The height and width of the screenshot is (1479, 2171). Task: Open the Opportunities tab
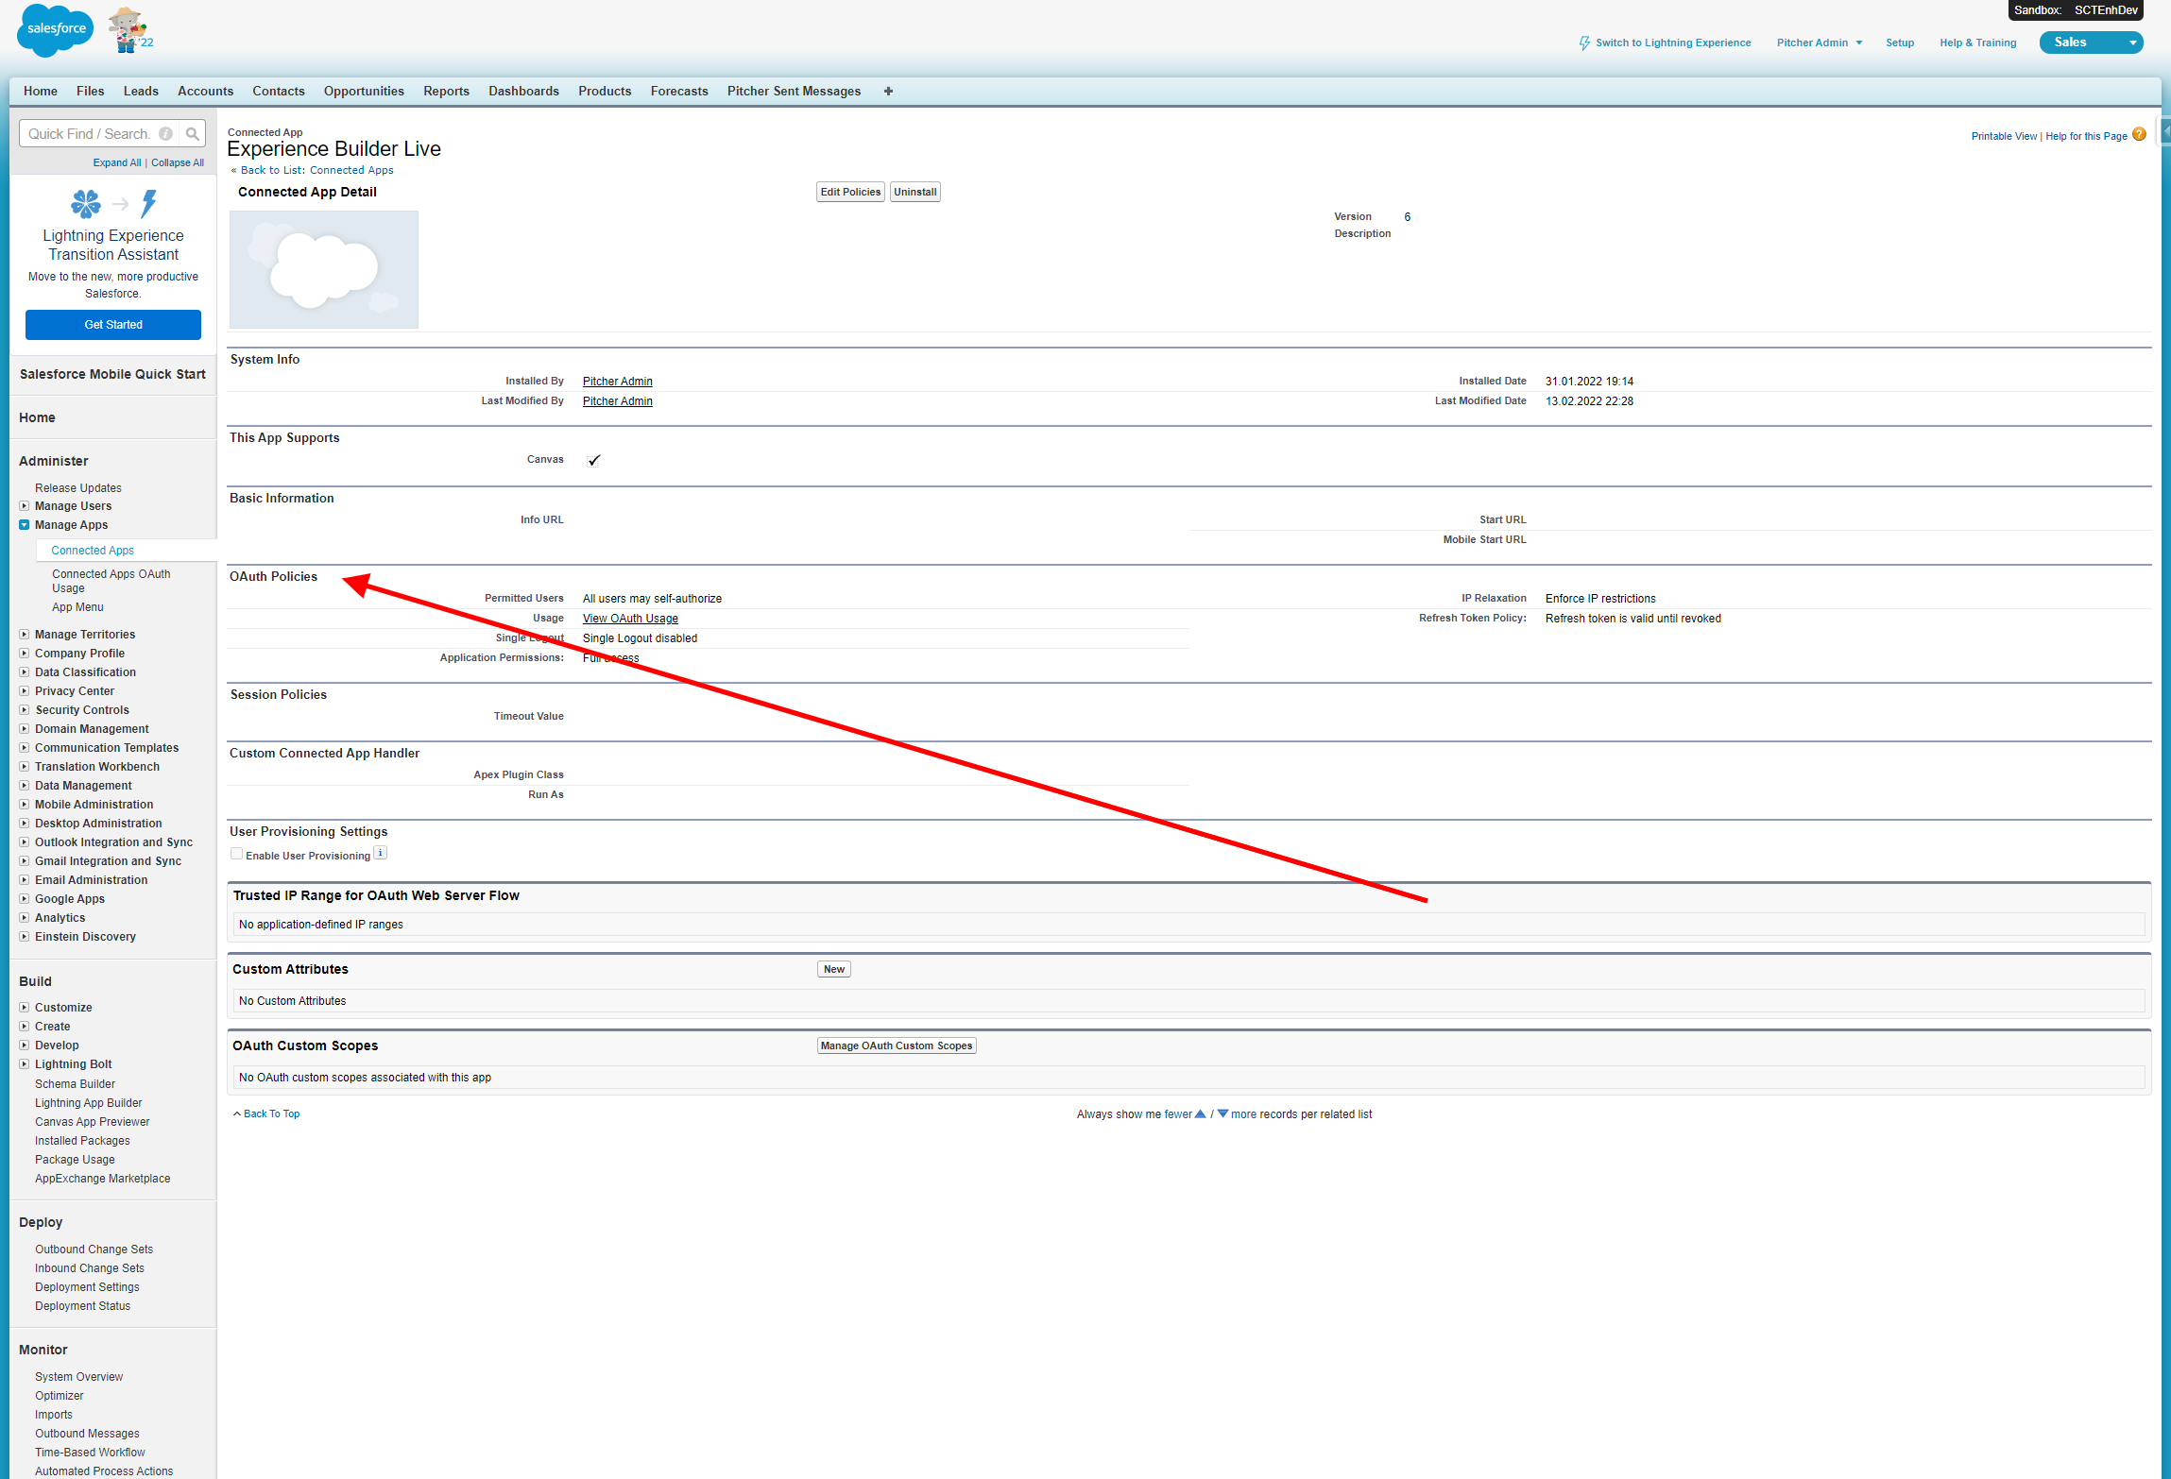[x=364, y=92]
